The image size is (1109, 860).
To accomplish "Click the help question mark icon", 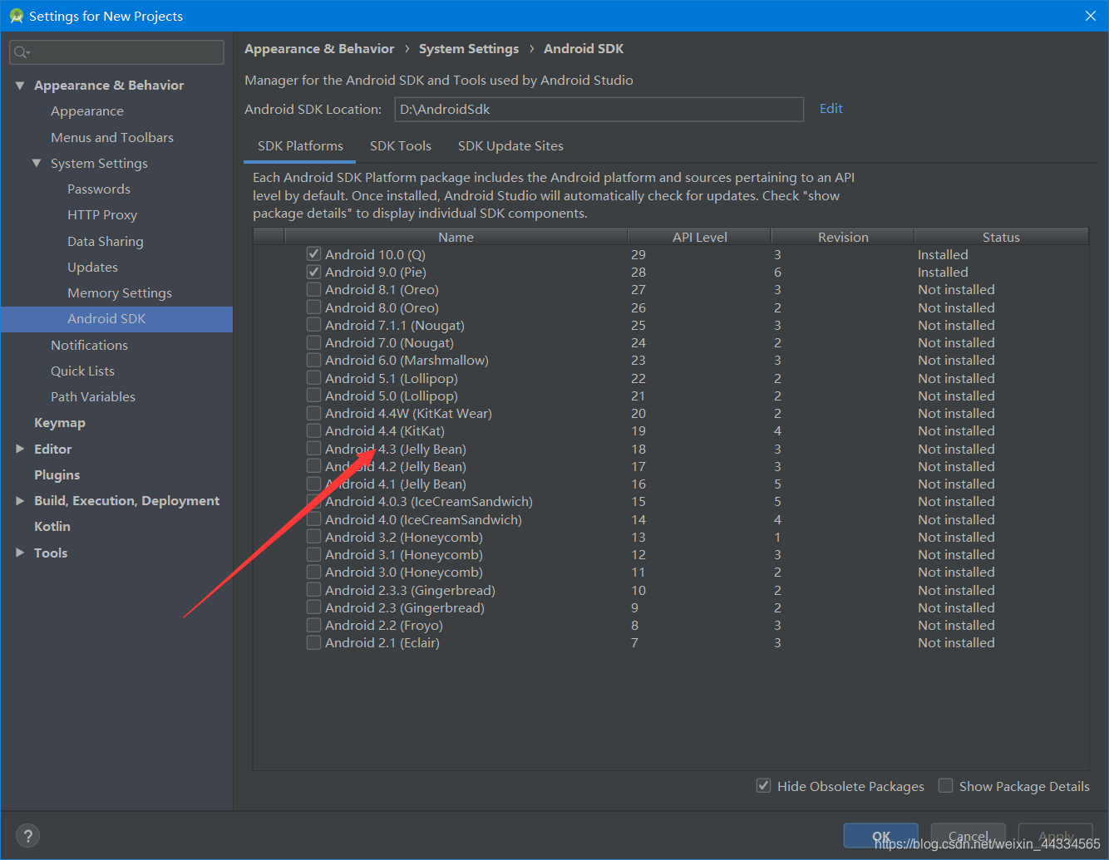I will 27,836.
